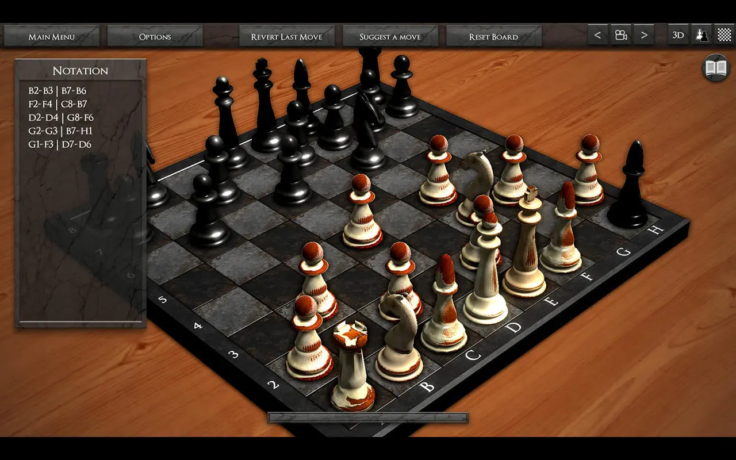Select the white knight on F3
This screenshot has height=460, width=736.
tap(475, 187)
